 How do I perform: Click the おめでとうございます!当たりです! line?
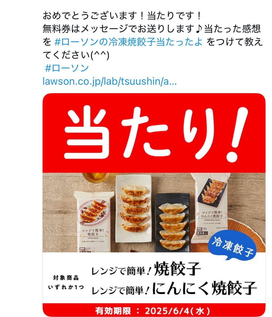point(122,16)
